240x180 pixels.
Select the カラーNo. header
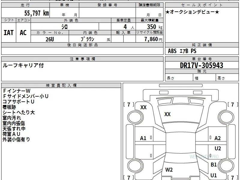pos(50,33)
